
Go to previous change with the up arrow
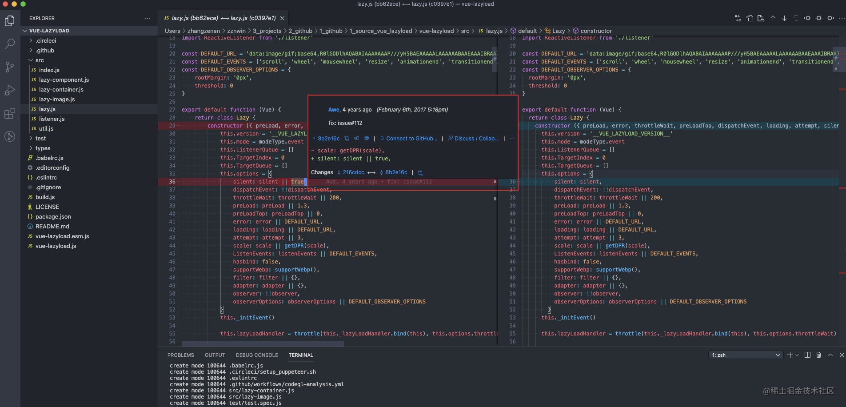[773, 18]
